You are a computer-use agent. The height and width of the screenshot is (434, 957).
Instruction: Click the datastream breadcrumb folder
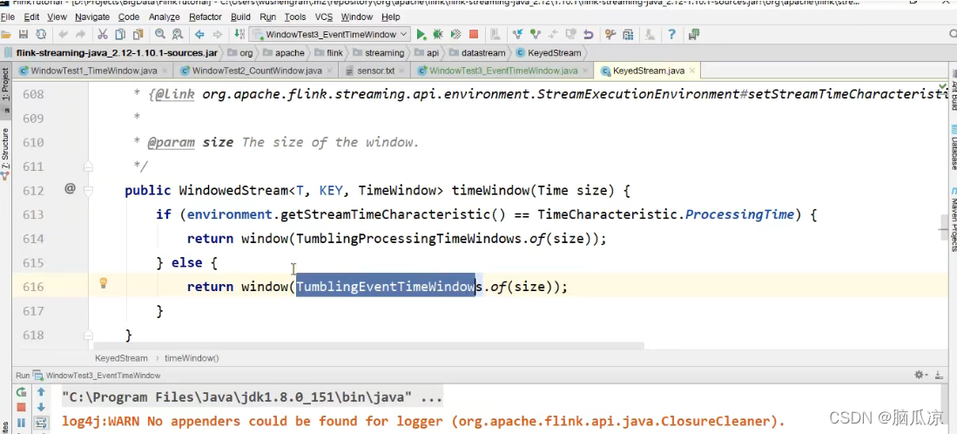(477, 53)
